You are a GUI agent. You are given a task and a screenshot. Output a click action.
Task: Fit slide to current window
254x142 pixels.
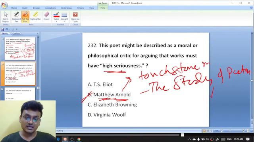coord(248,131)
